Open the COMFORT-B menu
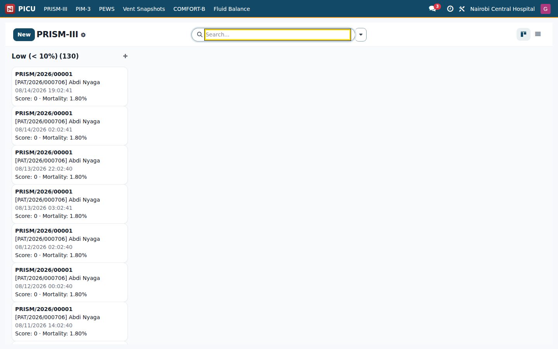 click(x=189, y=9)
